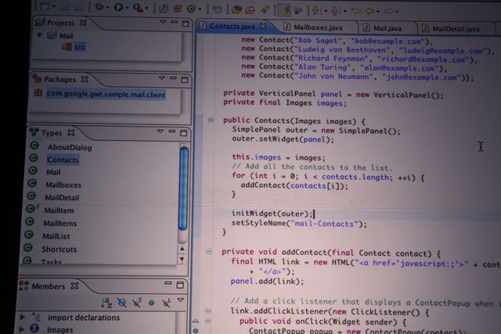This screenshot has width=501, height=334.
Task: Collapse the Contacts constructor code fold
Action: (211, 120)
